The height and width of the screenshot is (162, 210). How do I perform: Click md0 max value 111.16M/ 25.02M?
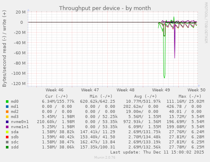(x=185, y=102)
